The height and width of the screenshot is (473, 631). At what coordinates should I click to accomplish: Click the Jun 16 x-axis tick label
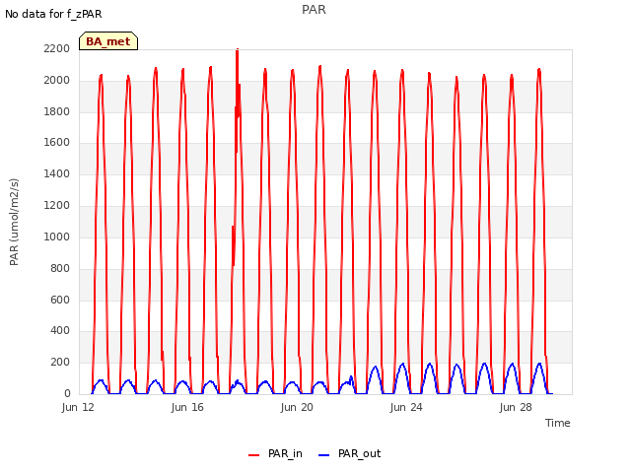point(187,407)
